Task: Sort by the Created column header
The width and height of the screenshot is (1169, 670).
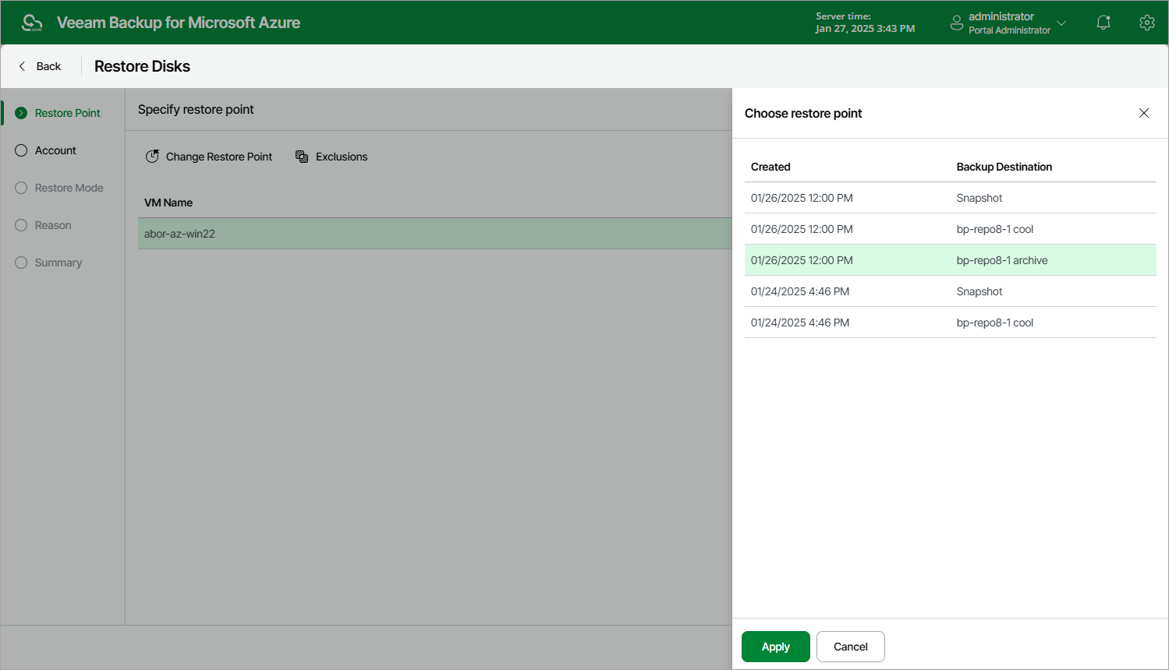Action: coord(770,167)
